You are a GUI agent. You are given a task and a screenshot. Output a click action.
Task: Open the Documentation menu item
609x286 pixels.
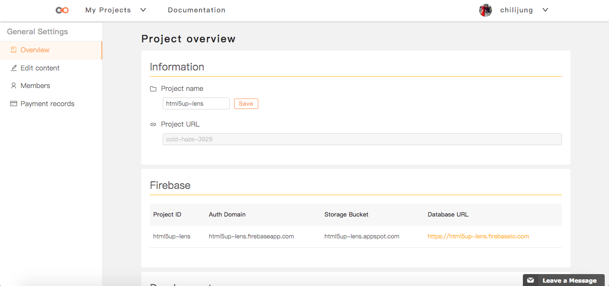[196, 10]
